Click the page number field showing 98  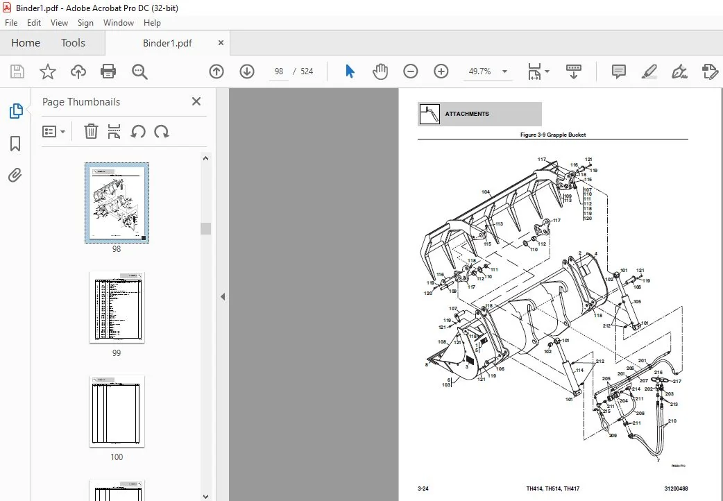(279, 71)
